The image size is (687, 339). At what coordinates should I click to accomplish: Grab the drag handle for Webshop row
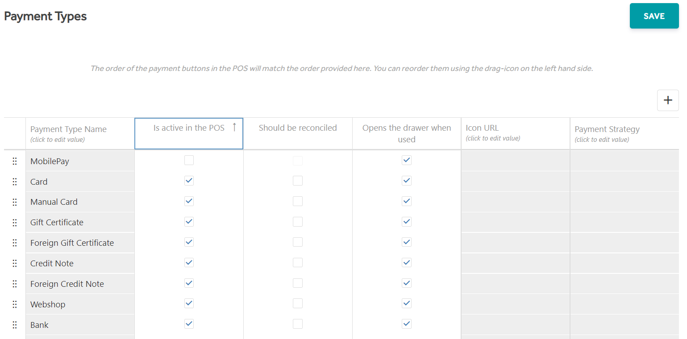[15, 305]
